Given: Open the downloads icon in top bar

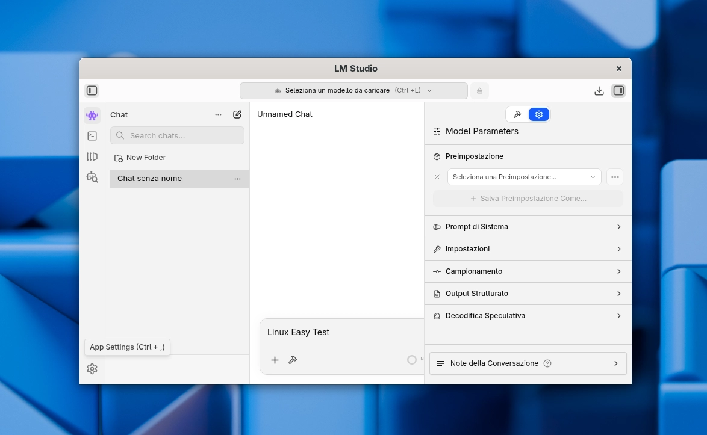Looking at the screenshot, I should tap(599, 91).
